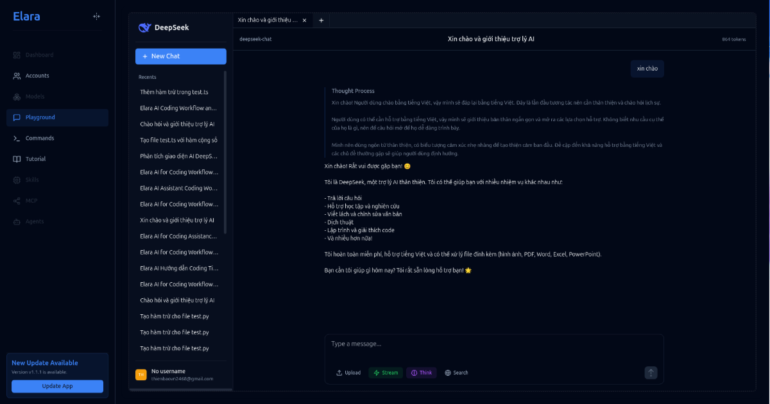Image resolution: width=770 pixels, height=404 pixels.
Task: Toggle the Think mode option
Action: (422, 373)
